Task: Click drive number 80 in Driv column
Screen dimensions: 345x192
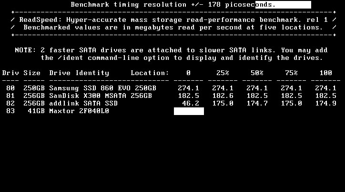Action: tap(10, 88)
